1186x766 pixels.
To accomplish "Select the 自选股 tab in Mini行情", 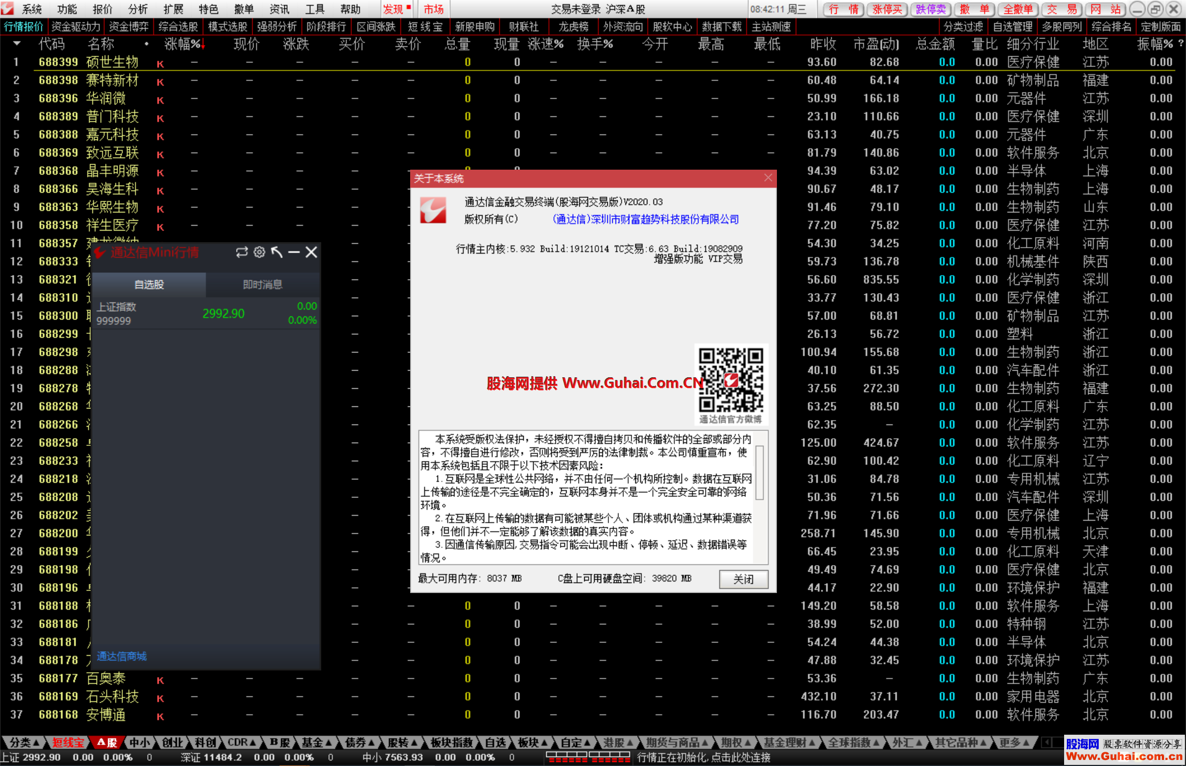I will pyautogui.click(x=149, y=284).
